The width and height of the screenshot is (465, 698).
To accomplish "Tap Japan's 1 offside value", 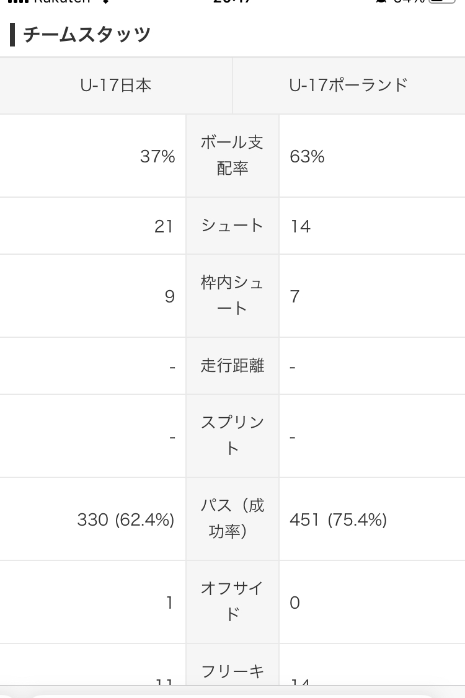I will [170, 603].
